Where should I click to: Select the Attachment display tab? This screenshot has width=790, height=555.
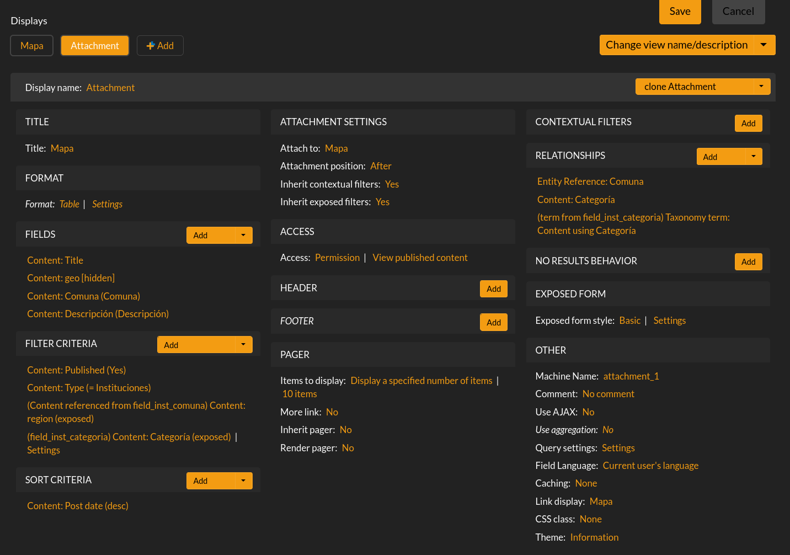click(x=95, y=46)
